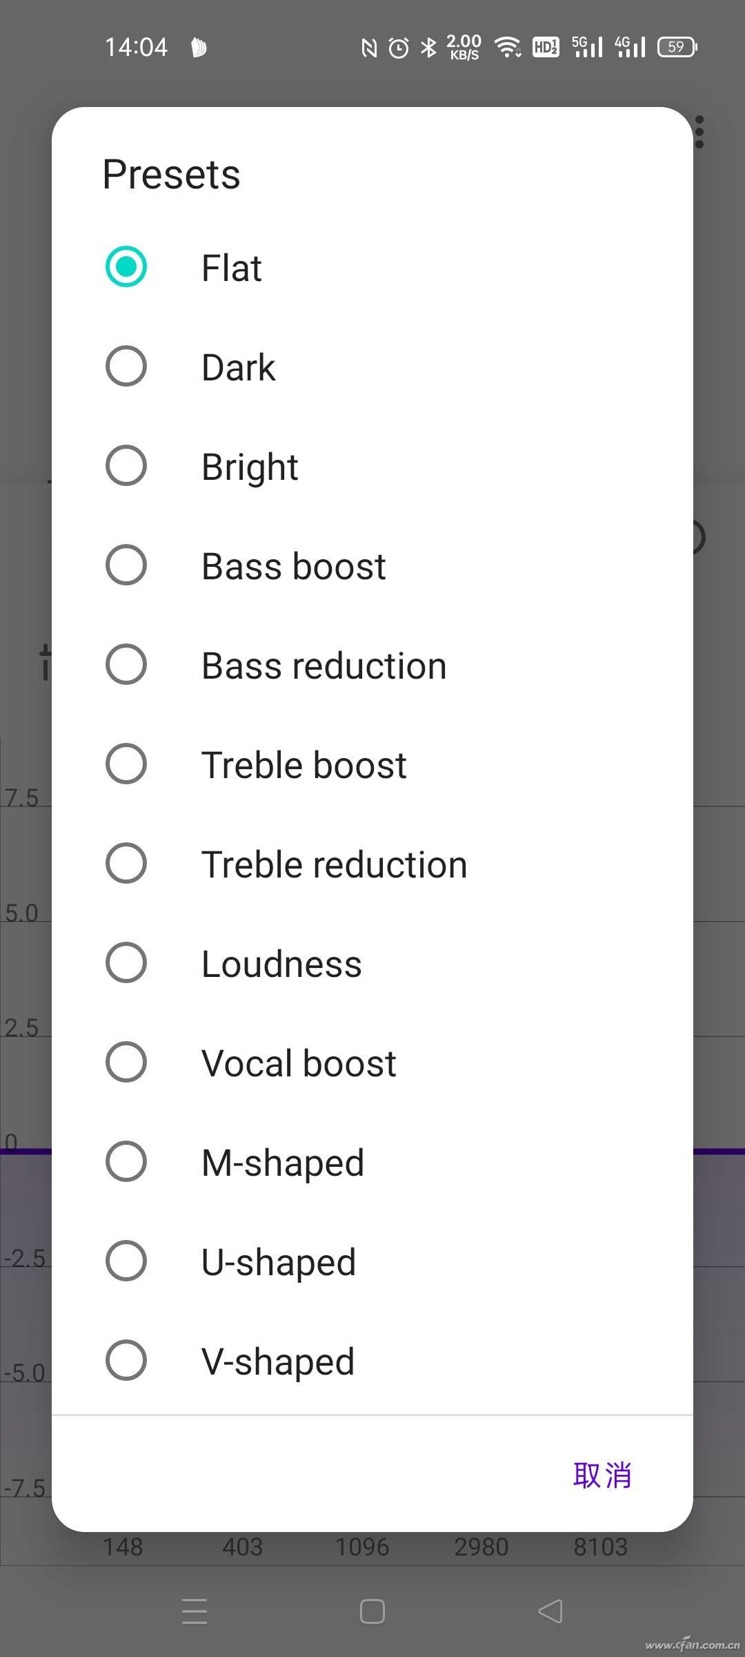Select the U-shaped equalizer preset
745x1657 pixels.
click(126, 1261)
